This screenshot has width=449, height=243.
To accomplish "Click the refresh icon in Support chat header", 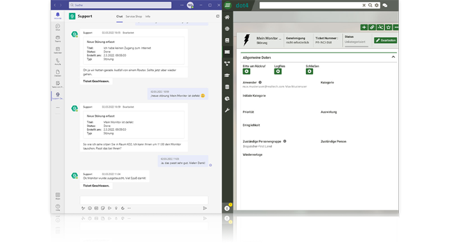I will [217, 16].
